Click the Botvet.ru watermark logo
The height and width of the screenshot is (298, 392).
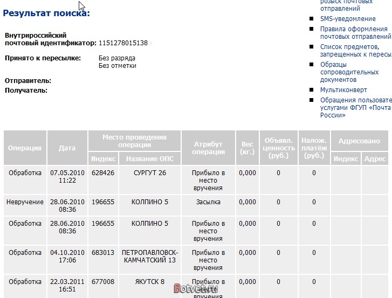[196, 288]
